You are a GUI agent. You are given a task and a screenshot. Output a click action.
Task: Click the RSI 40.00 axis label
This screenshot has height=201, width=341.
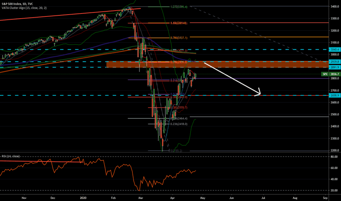(334, 179)
